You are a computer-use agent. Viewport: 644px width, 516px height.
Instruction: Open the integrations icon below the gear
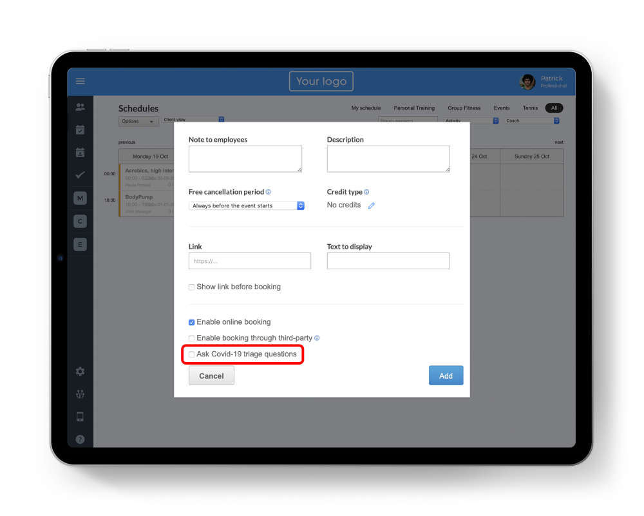(x=80, y=394)
